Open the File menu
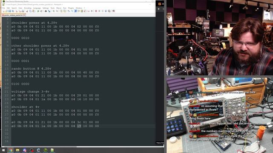The width and height of the screenshot is (273, 153). pos(3,8)
